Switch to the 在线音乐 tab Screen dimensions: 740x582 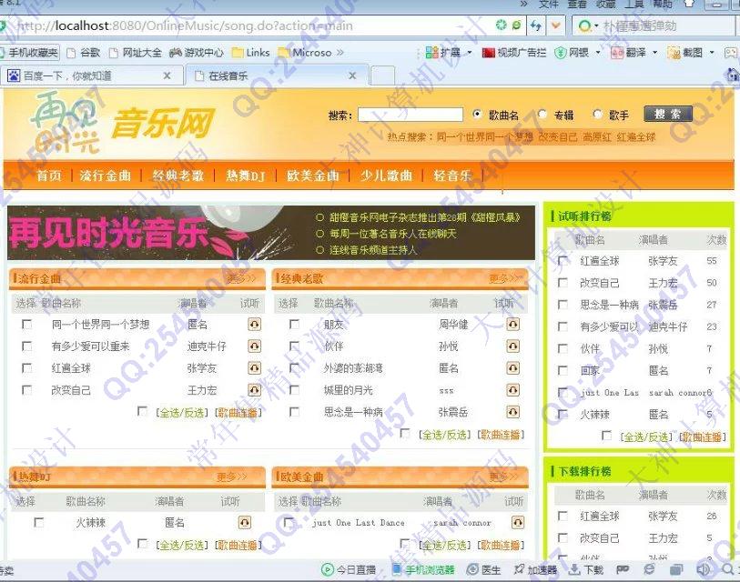point(275,75)
